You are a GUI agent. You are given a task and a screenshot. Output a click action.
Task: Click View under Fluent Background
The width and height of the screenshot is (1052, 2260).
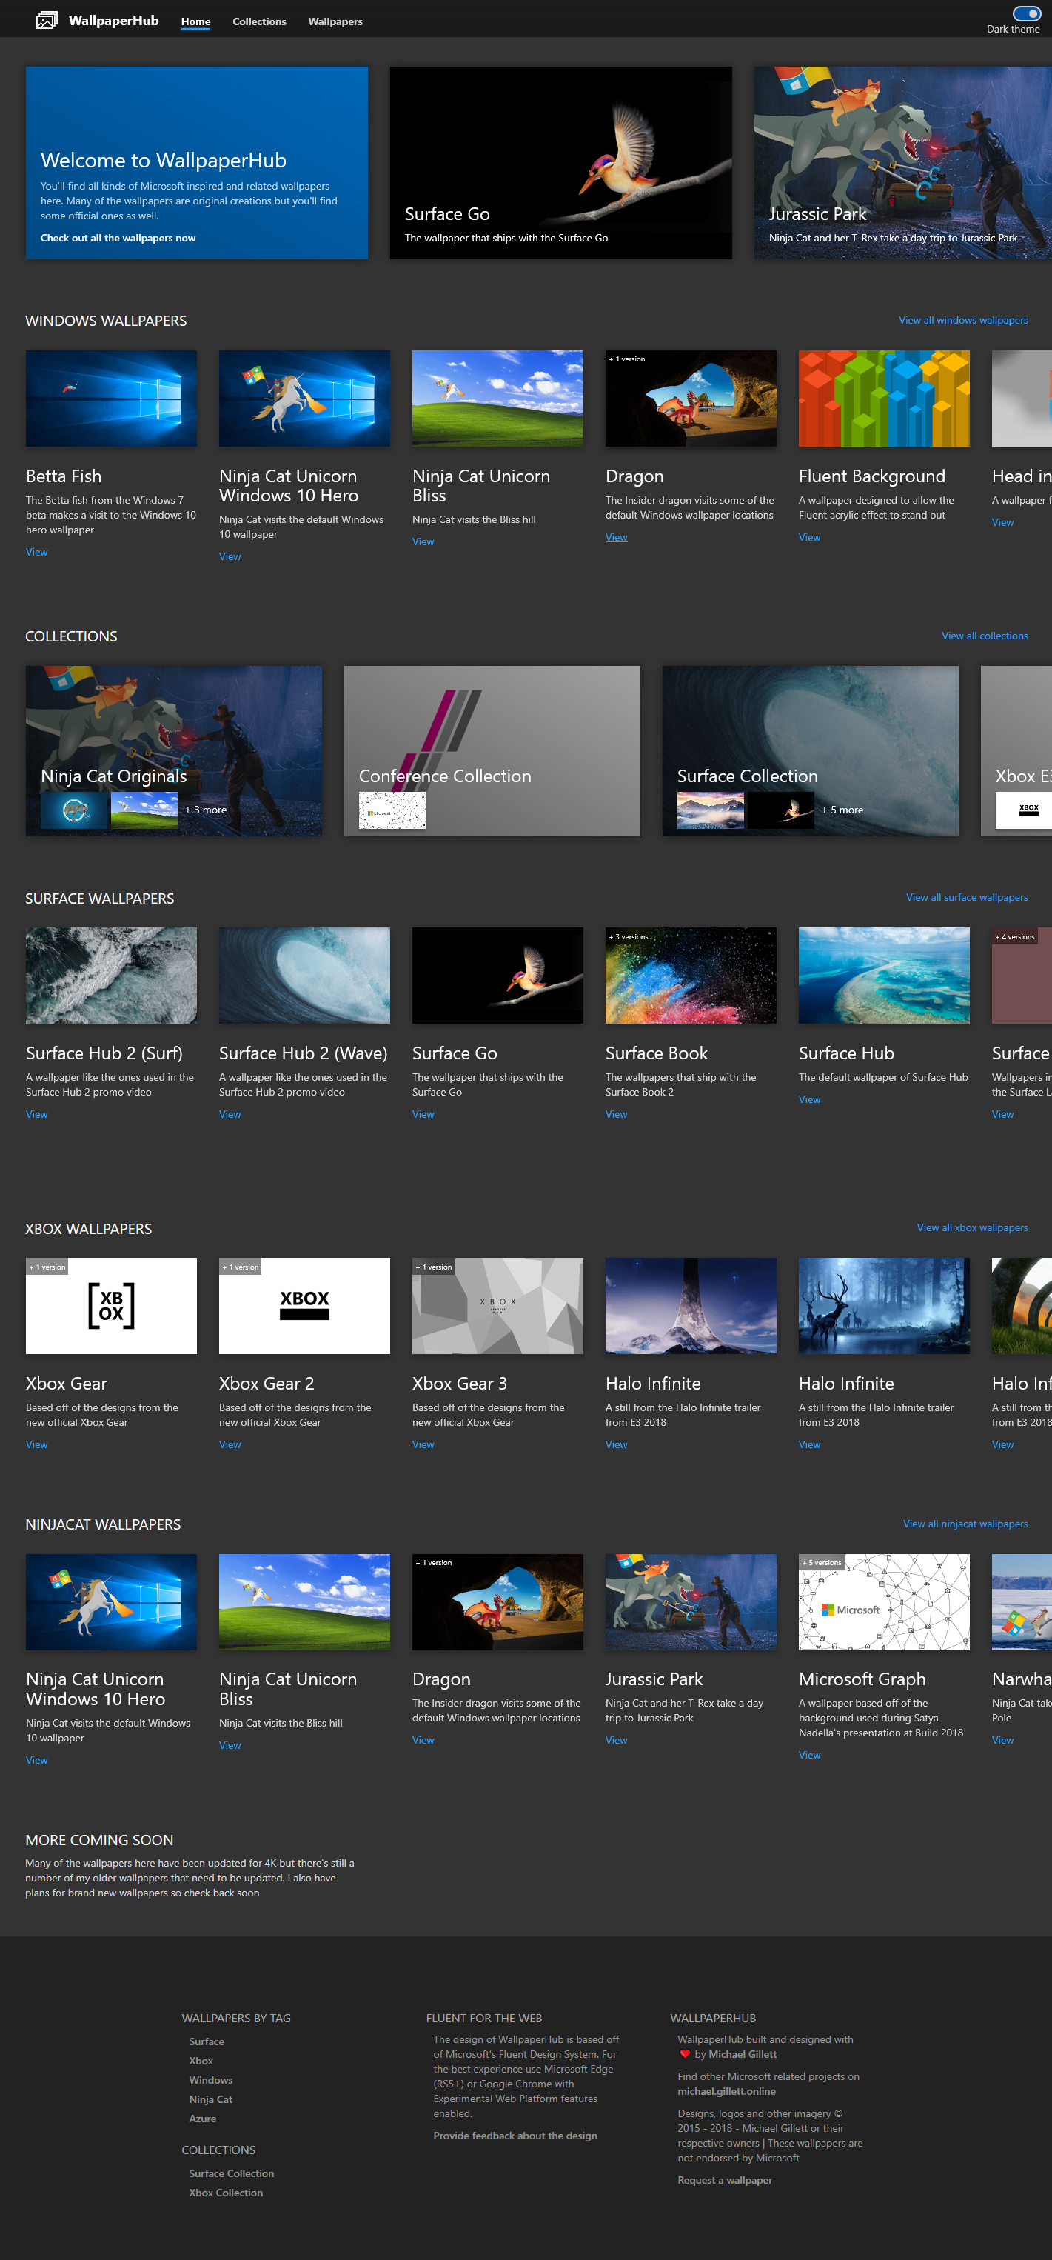(x=809, y=537)
